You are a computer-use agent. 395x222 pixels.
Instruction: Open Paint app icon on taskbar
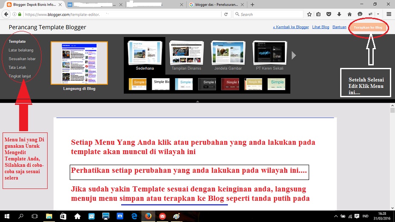[176, 216]
